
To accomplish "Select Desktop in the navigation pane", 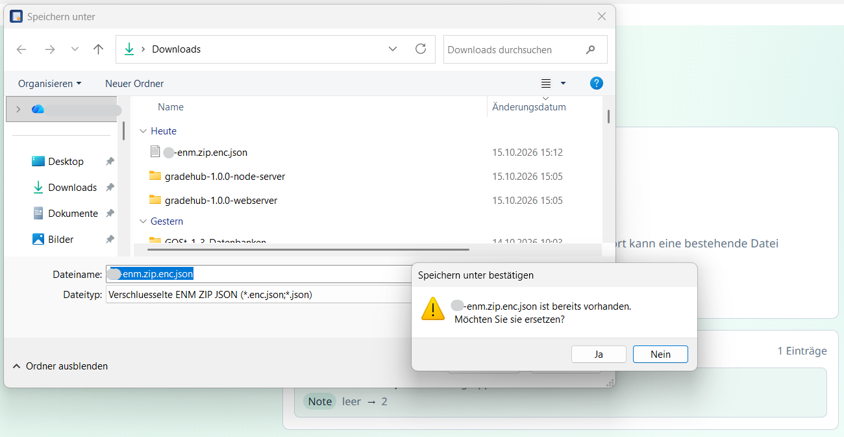I will (66, 162).
